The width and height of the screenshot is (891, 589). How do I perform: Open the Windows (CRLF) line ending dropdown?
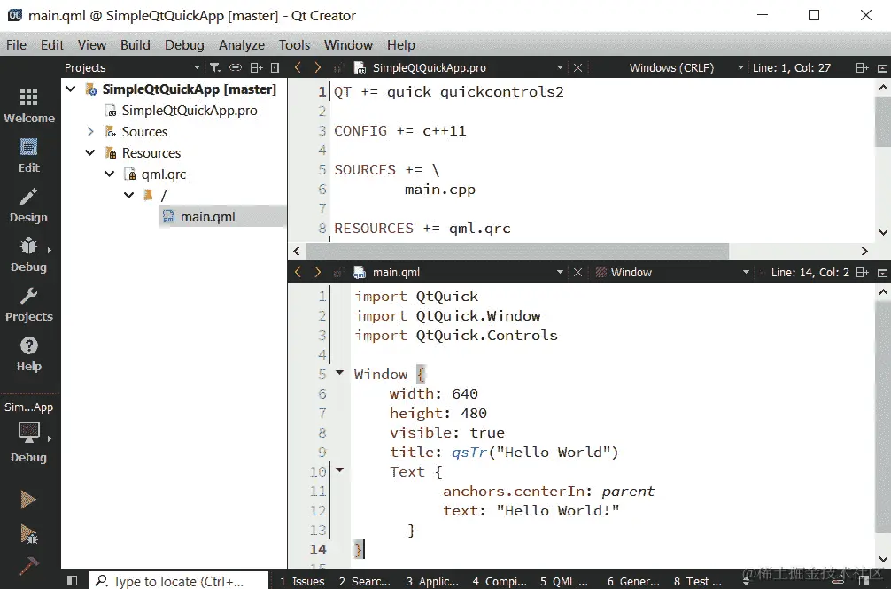(686, 67)
